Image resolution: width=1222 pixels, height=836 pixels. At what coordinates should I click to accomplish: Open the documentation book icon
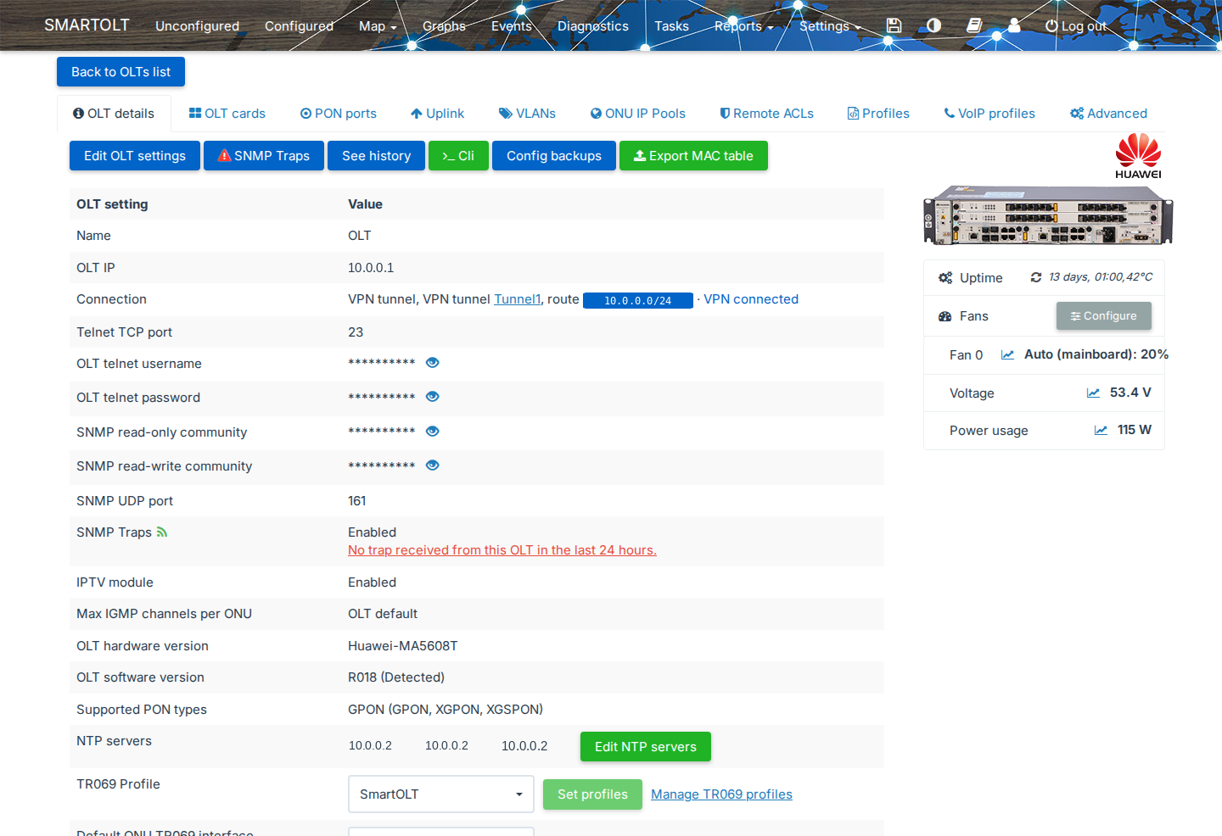click(974, 25)
